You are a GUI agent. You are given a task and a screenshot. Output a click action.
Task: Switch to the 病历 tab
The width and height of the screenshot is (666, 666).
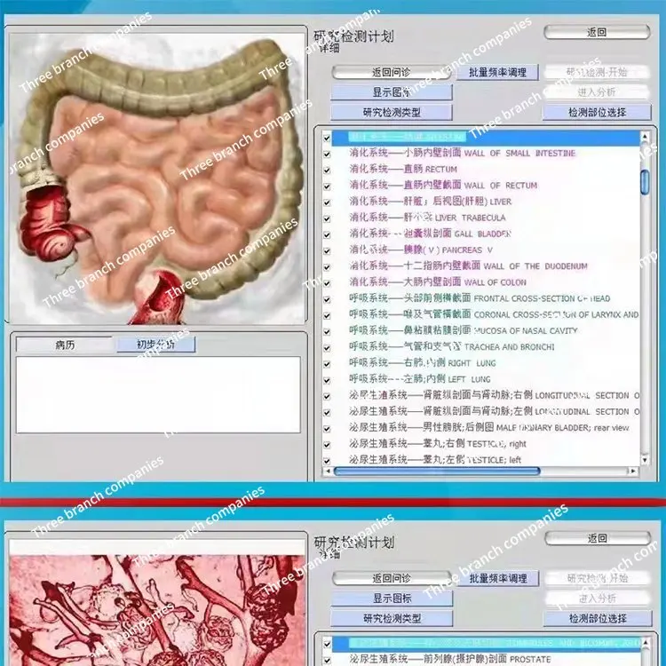click(65, 345)
